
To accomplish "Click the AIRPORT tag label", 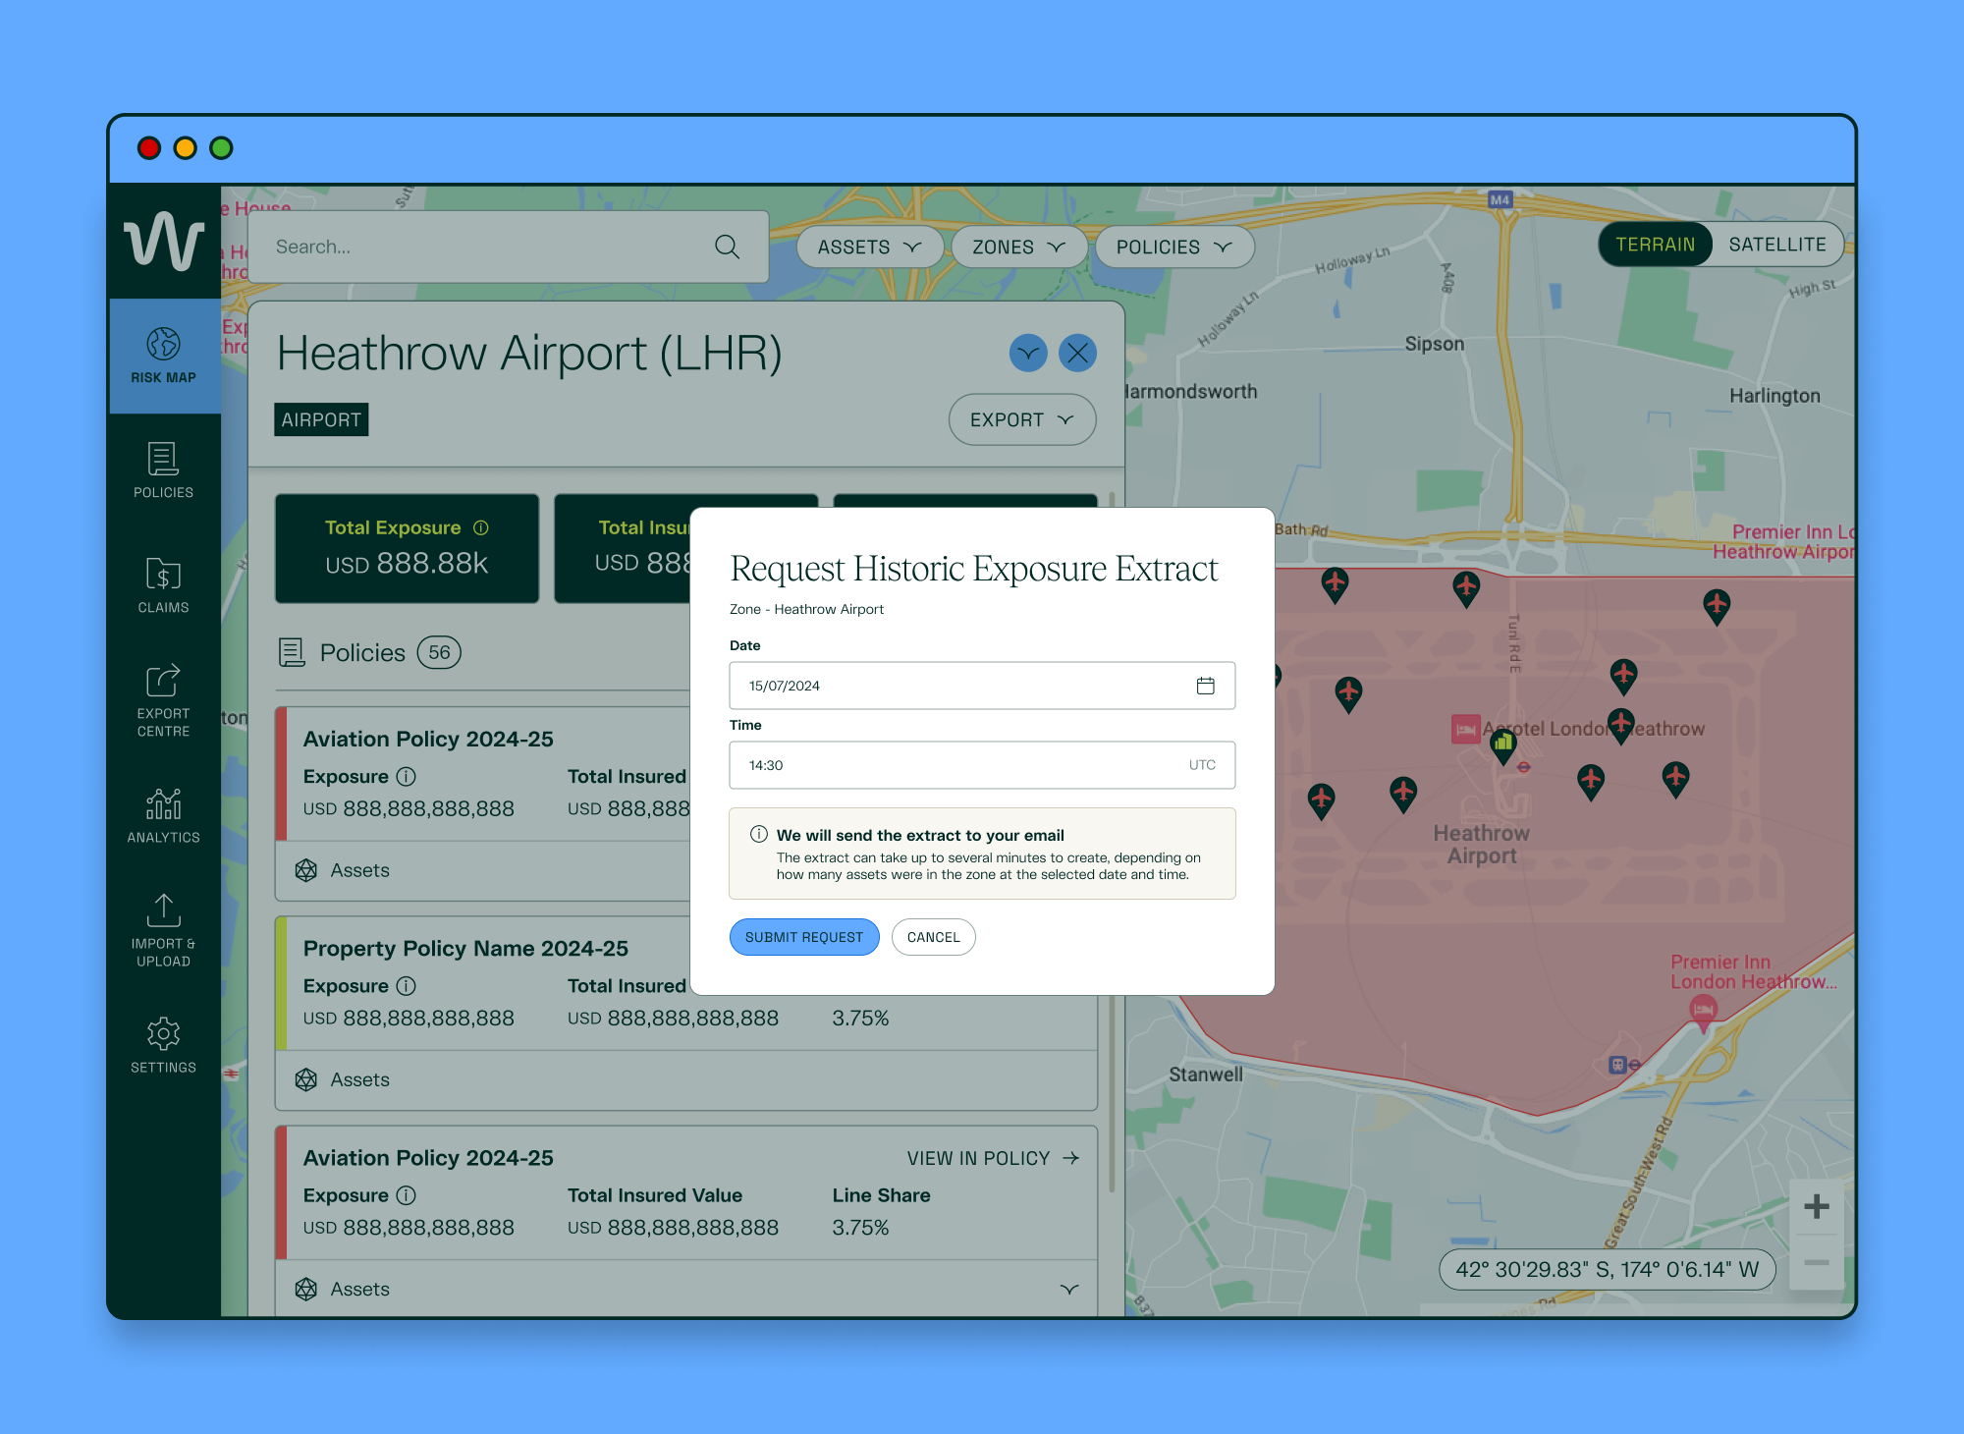I will pyautogui.click(x=321, y=419).
